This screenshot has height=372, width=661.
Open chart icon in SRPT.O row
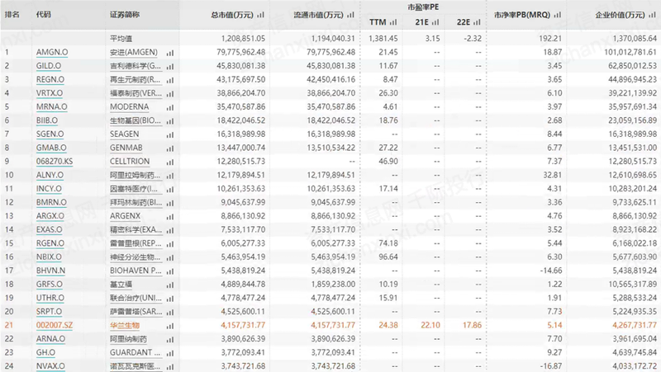(170, 313)
